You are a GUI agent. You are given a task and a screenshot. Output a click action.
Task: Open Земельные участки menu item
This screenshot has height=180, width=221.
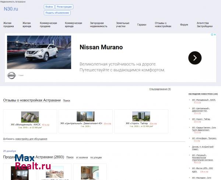(x=123, y=25)
